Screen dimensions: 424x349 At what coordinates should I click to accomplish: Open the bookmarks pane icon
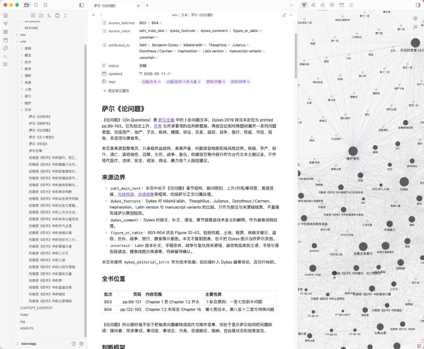[46, 5]
